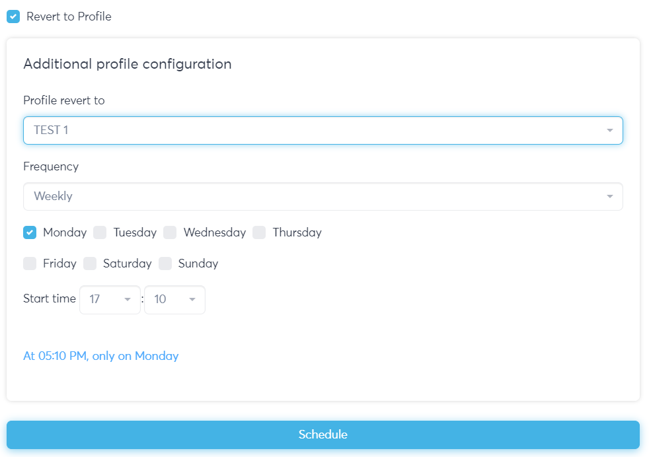Click the arrow icon beside minute 10

192,300
